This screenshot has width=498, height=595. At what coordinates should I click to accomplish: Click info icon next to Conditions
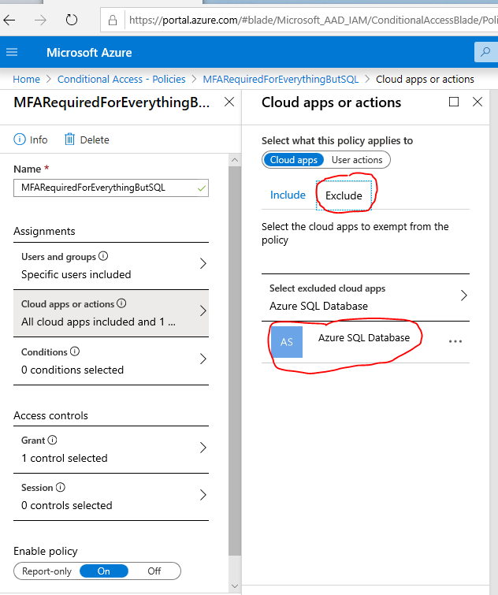[x=75, y=351]
